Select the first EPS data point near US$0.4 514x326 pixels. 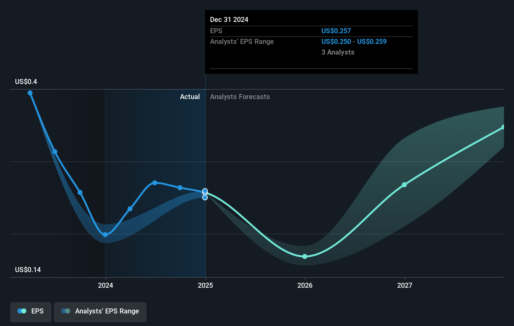[30, 93]
